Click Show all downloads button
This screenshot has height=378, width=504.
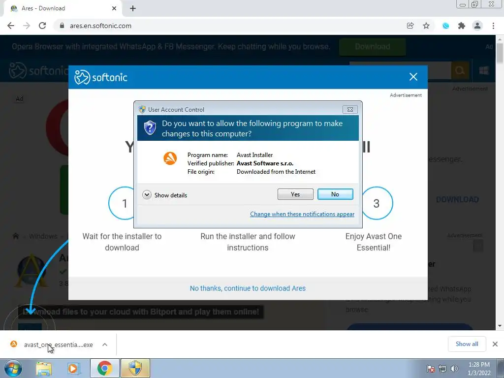click(467, 344)
